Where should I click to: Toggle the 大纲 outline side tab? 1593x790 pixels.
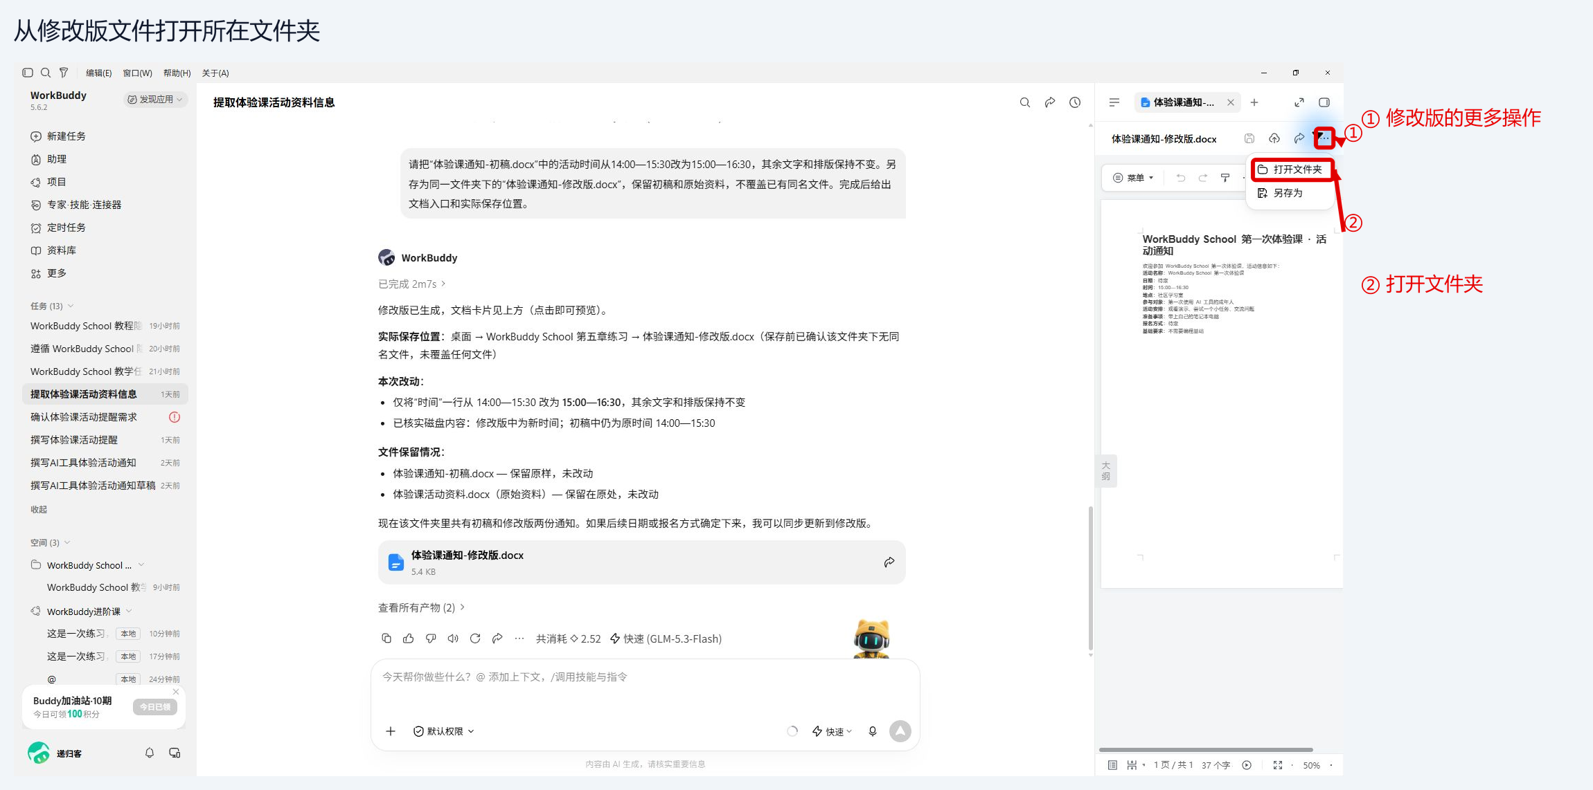(x=1106, y=471)
